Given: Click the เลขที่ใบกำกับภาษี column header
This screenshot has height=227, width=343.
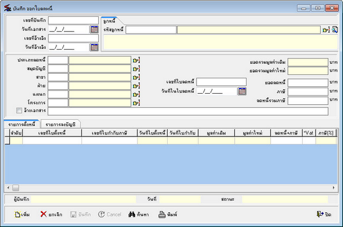Looking at the screenshot, I should coord(109,133).
